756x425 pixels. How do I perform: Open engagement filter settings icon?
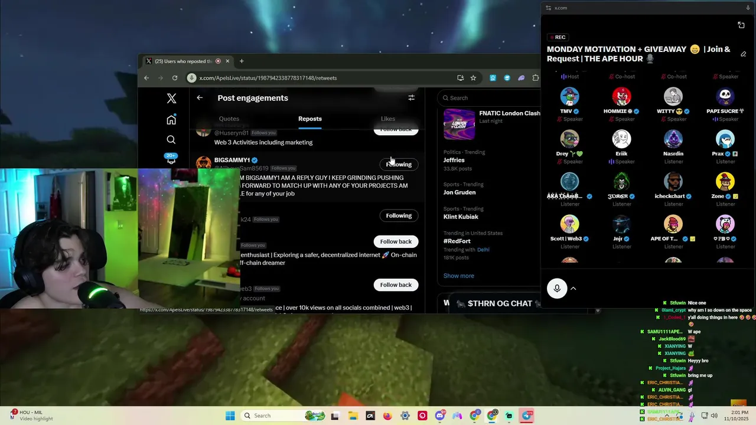point(411,98)
